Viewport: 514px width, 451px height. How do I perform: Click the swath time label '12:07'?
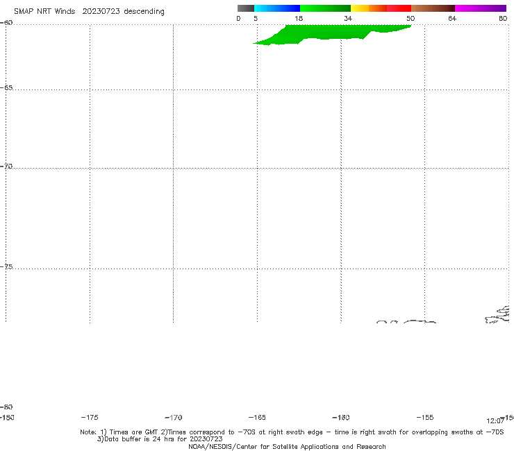coord(495,421)
